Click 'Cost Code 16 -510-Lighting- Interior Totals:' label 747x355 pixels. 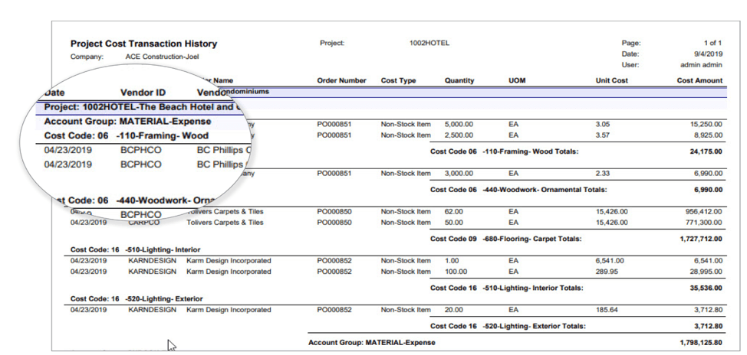pos(507,288)
